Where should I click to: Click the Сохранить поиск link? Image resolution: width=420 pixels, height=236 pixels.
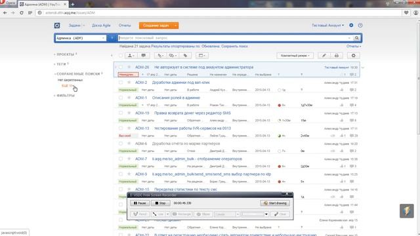pos(234,47)
